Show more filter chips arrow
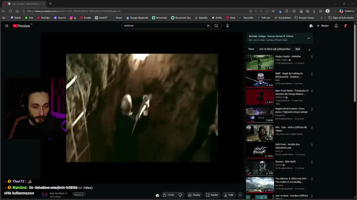Screen dimensions: 357x200 (x=309, y=50)
